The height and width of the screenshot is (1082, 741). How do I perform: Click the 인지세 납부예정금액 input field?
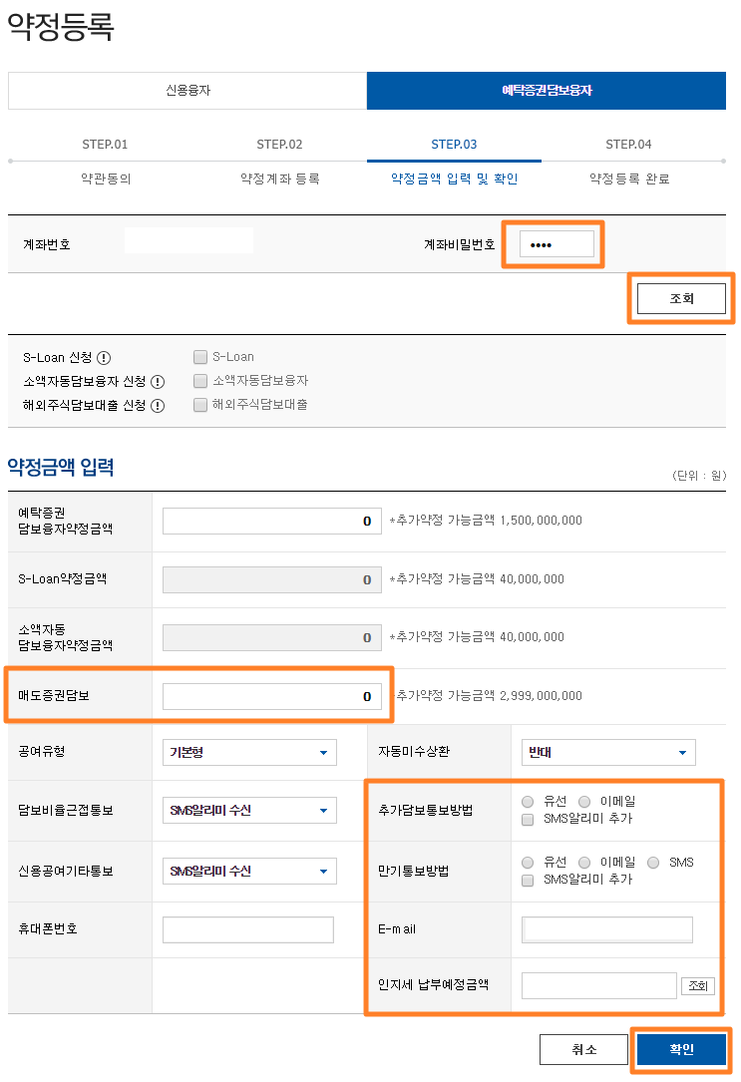[598, 986]
